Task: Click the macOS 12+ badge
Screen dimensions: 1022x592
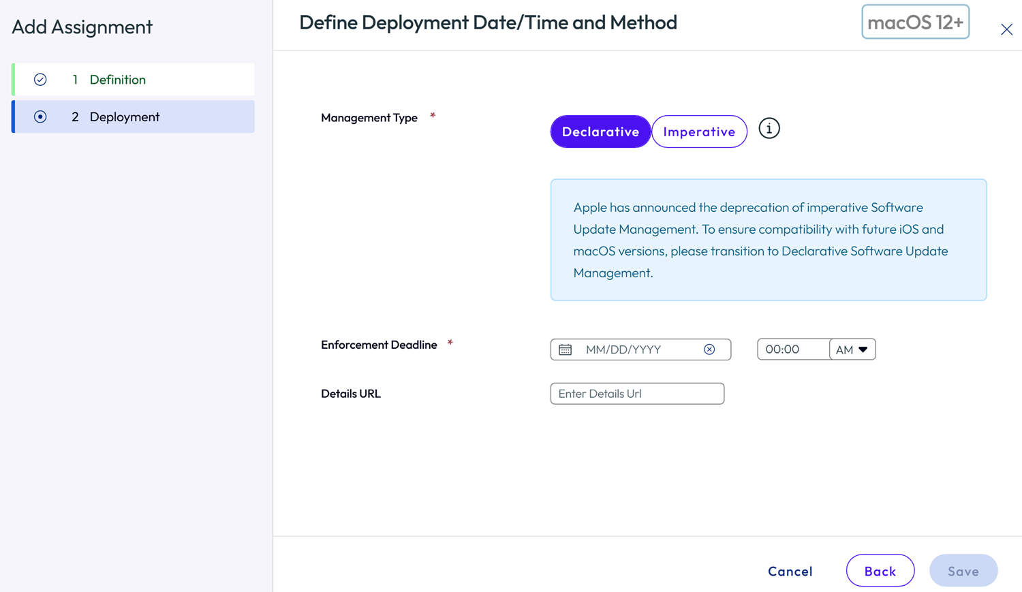Action: coord(915,22)
